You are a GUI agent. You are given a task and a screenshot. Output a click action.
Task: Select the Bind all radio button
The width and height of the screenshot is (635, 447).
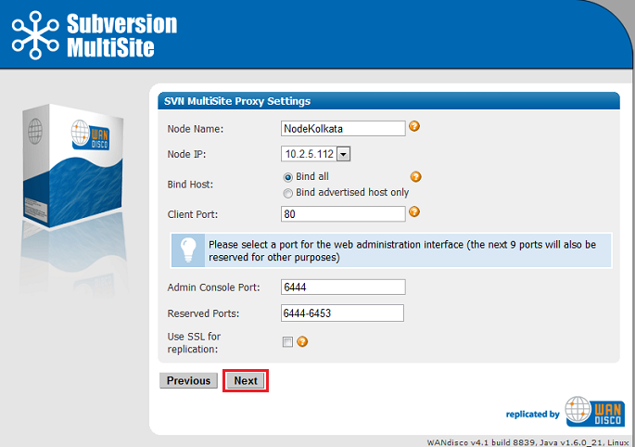coord(287,177)
